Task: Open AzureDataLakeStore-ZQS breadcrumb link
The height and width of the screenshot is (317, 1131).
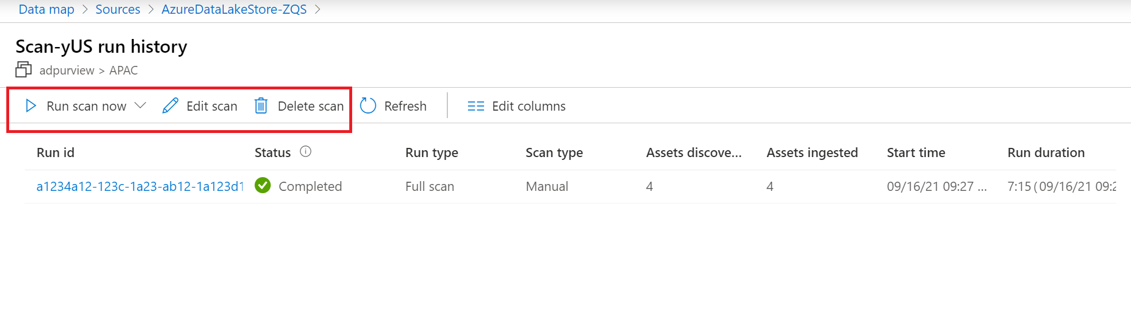Action: [x=234, y=10]
